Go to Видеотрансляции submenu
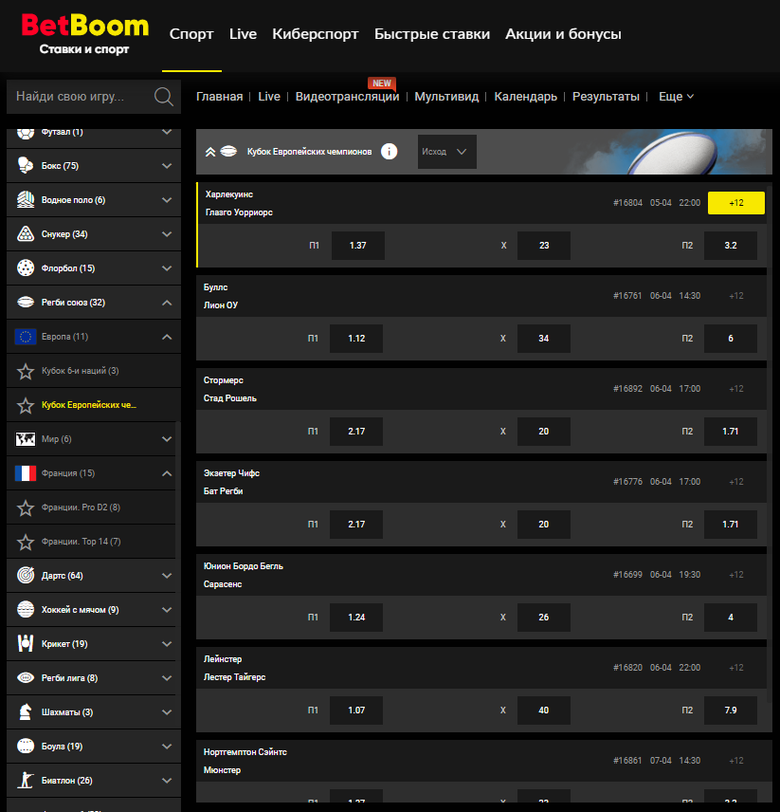 pos(347,97)
